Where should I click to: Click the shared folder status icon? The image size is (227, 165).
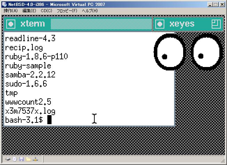[28, 159]
